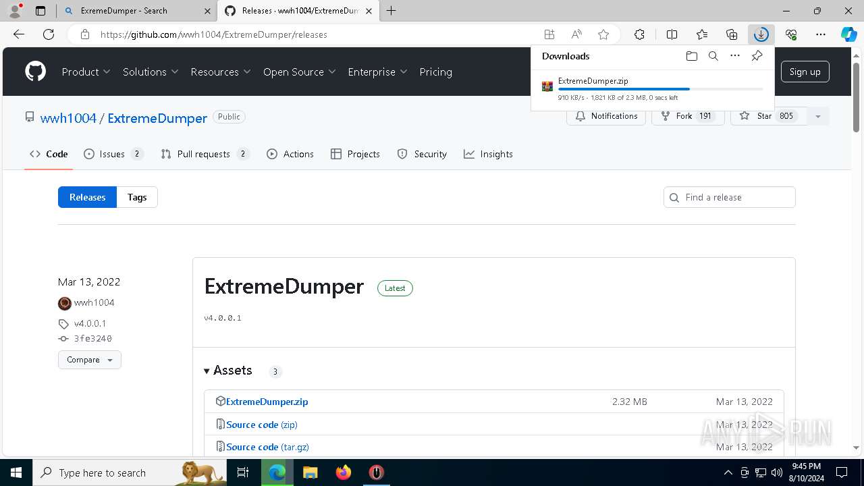Open wwh1004 owner link
This screenshot has height=486, width=864.
(x=68, y=118)
